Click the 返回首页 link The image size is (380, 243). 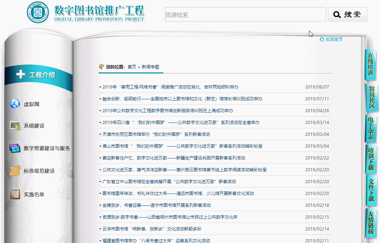pos(333,39)
